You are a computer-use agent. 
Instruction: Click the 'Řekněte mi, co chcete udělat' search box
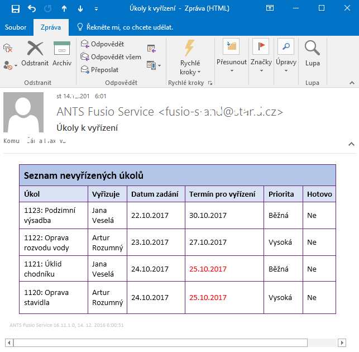coord(125,27)
